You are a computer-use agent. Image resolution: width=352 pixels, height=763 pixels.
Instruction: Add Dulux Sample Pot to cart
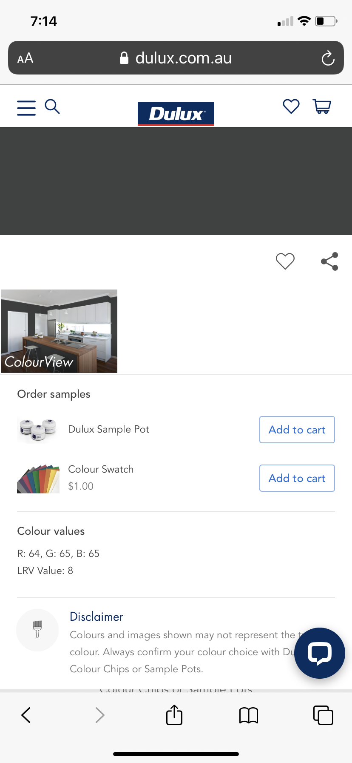coord(297,430)
